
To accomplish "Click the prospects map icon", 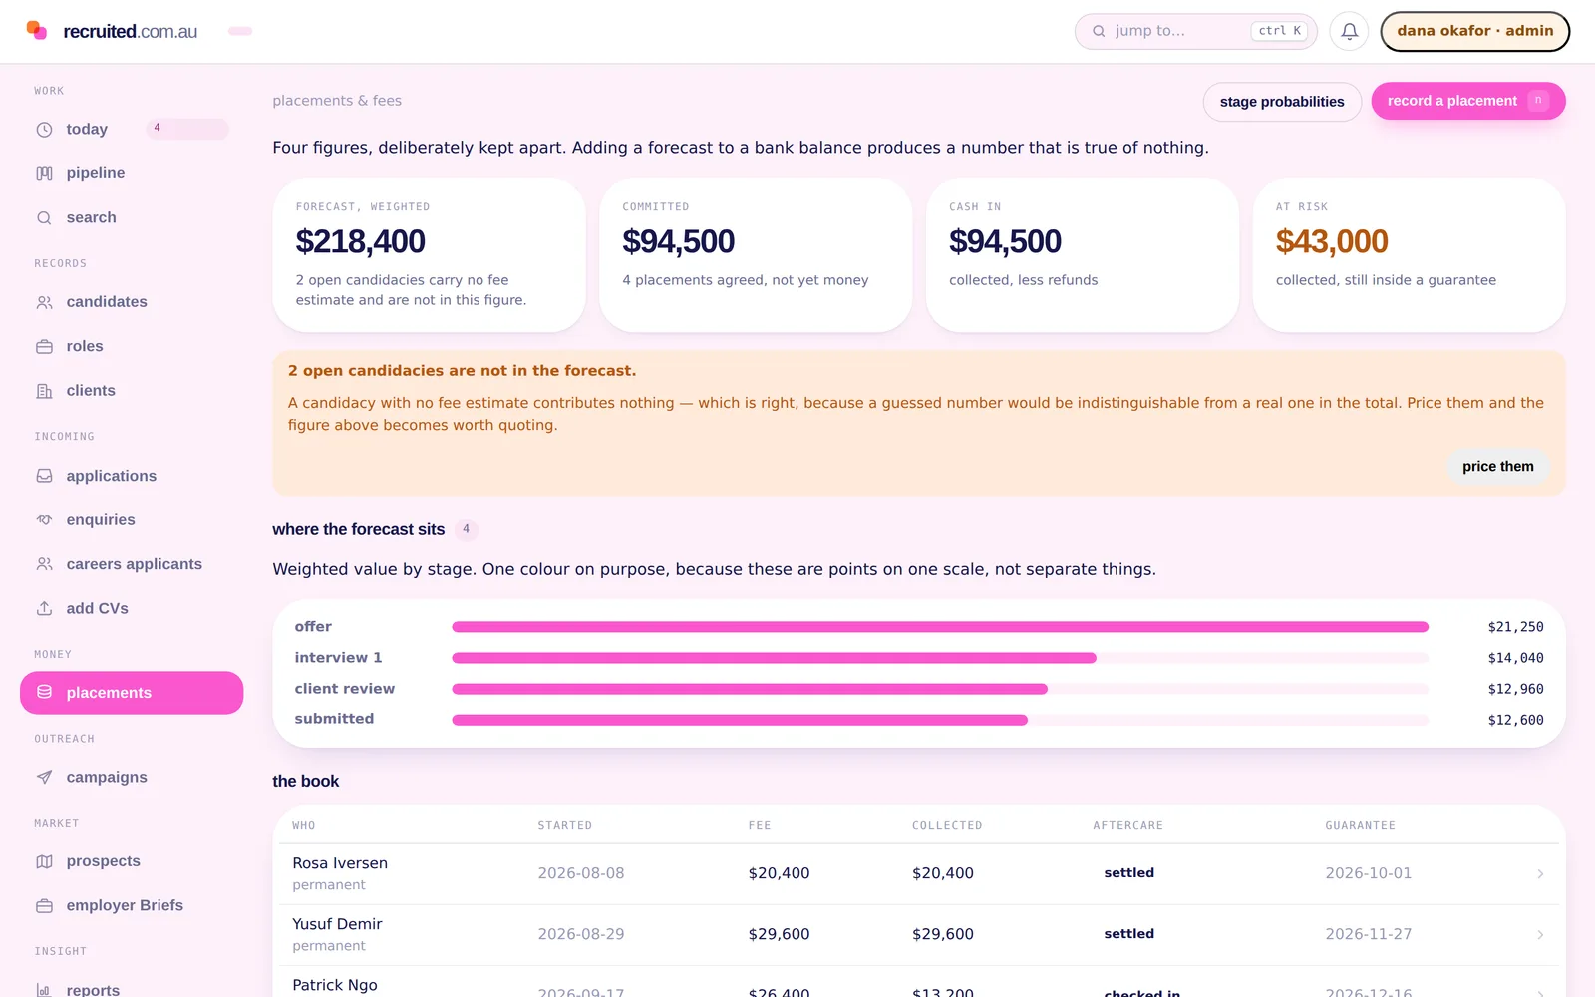I will (44, 861).
